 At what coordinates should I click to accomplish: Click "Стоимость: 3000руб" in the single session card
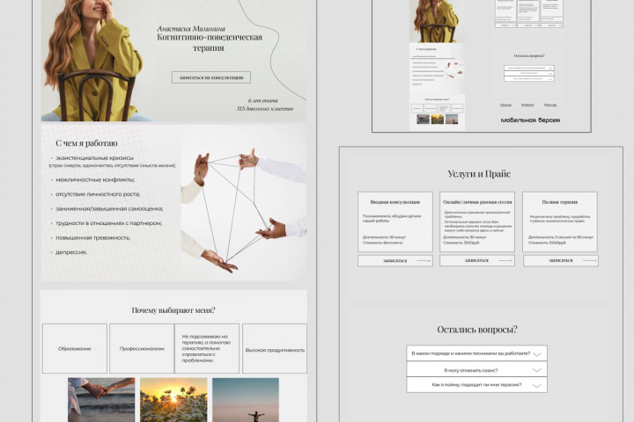[x=461, y=243]
